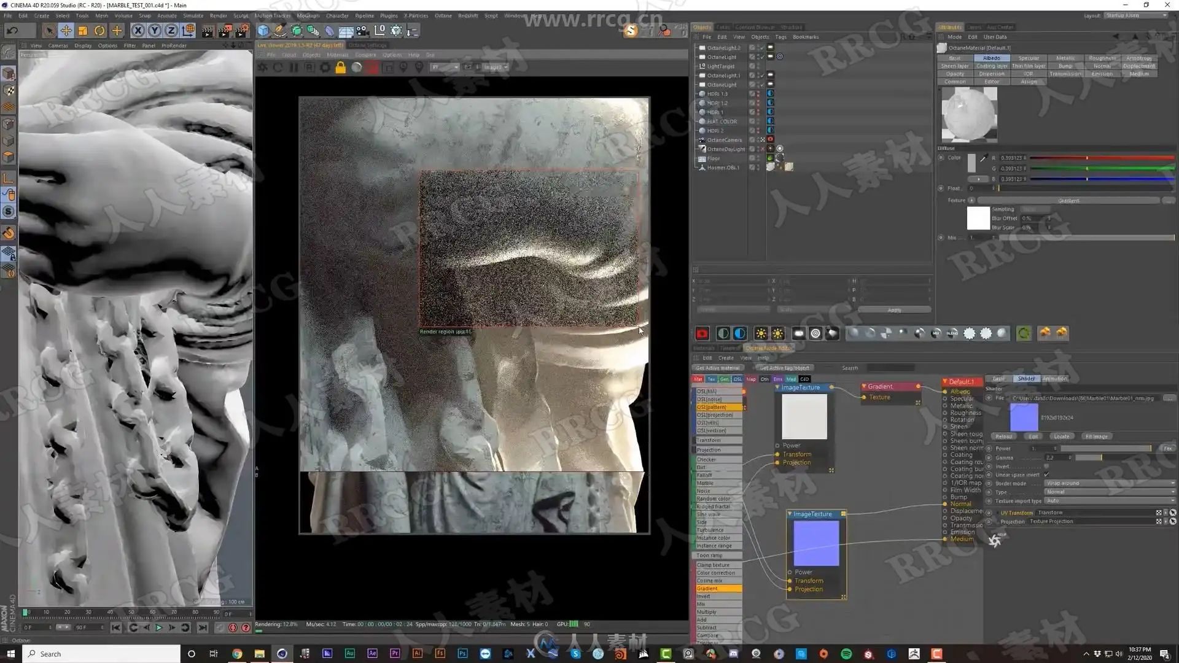Click the Undo arrow icon
Image resolution: width=1179 pixels, height=663 pixels.
click(12, 30)
